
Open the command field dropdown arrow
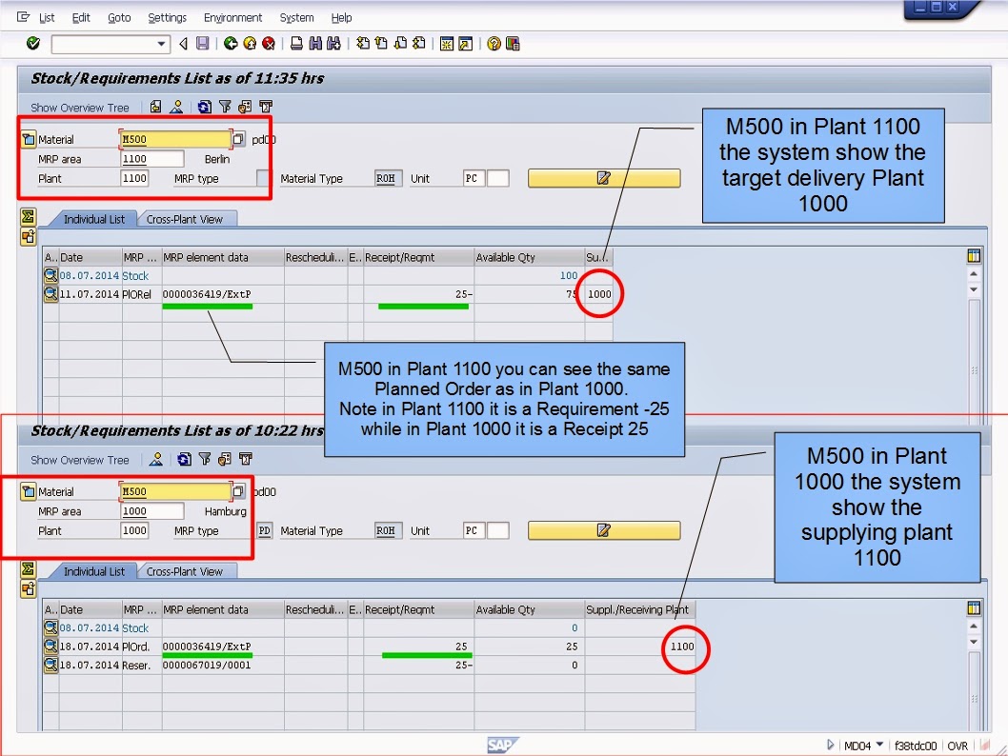click(161, 45)
